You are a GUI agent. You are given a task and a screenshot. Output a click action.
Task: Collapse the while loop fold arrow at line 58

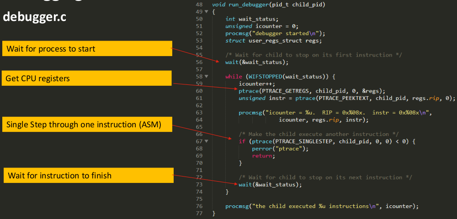pos(206,76)
